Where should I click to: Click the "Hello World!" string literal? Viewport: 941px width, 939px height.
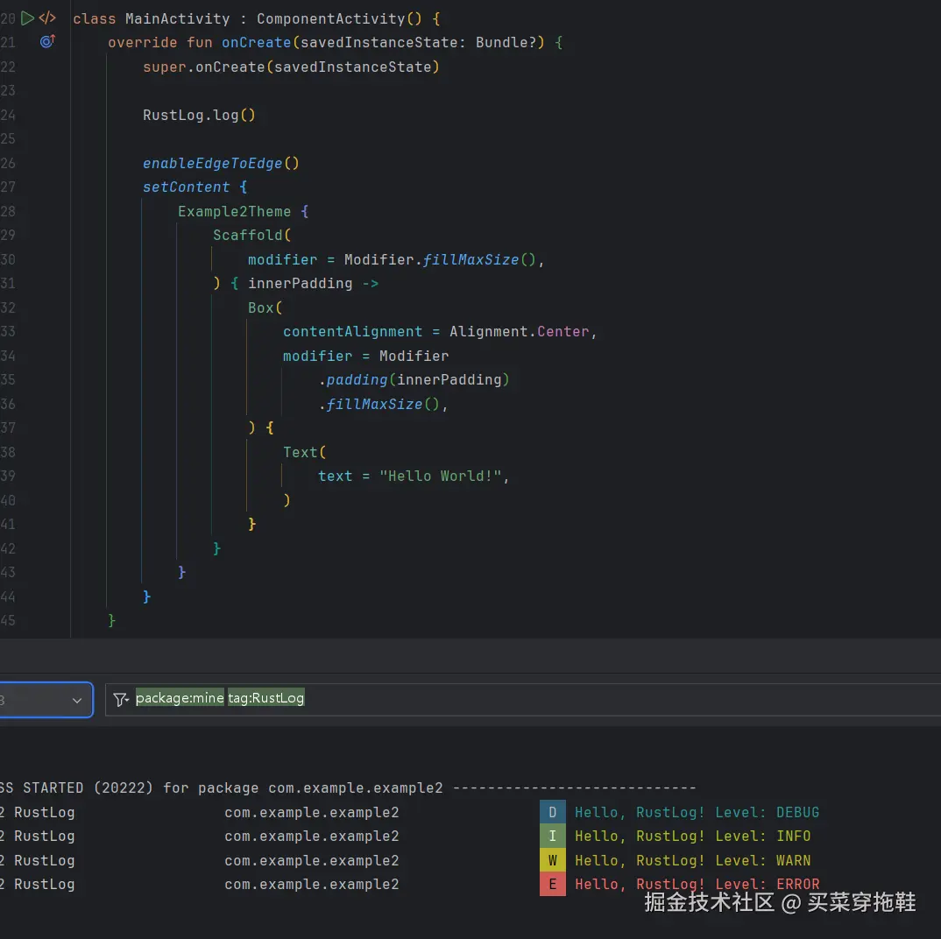coord(440,477)
